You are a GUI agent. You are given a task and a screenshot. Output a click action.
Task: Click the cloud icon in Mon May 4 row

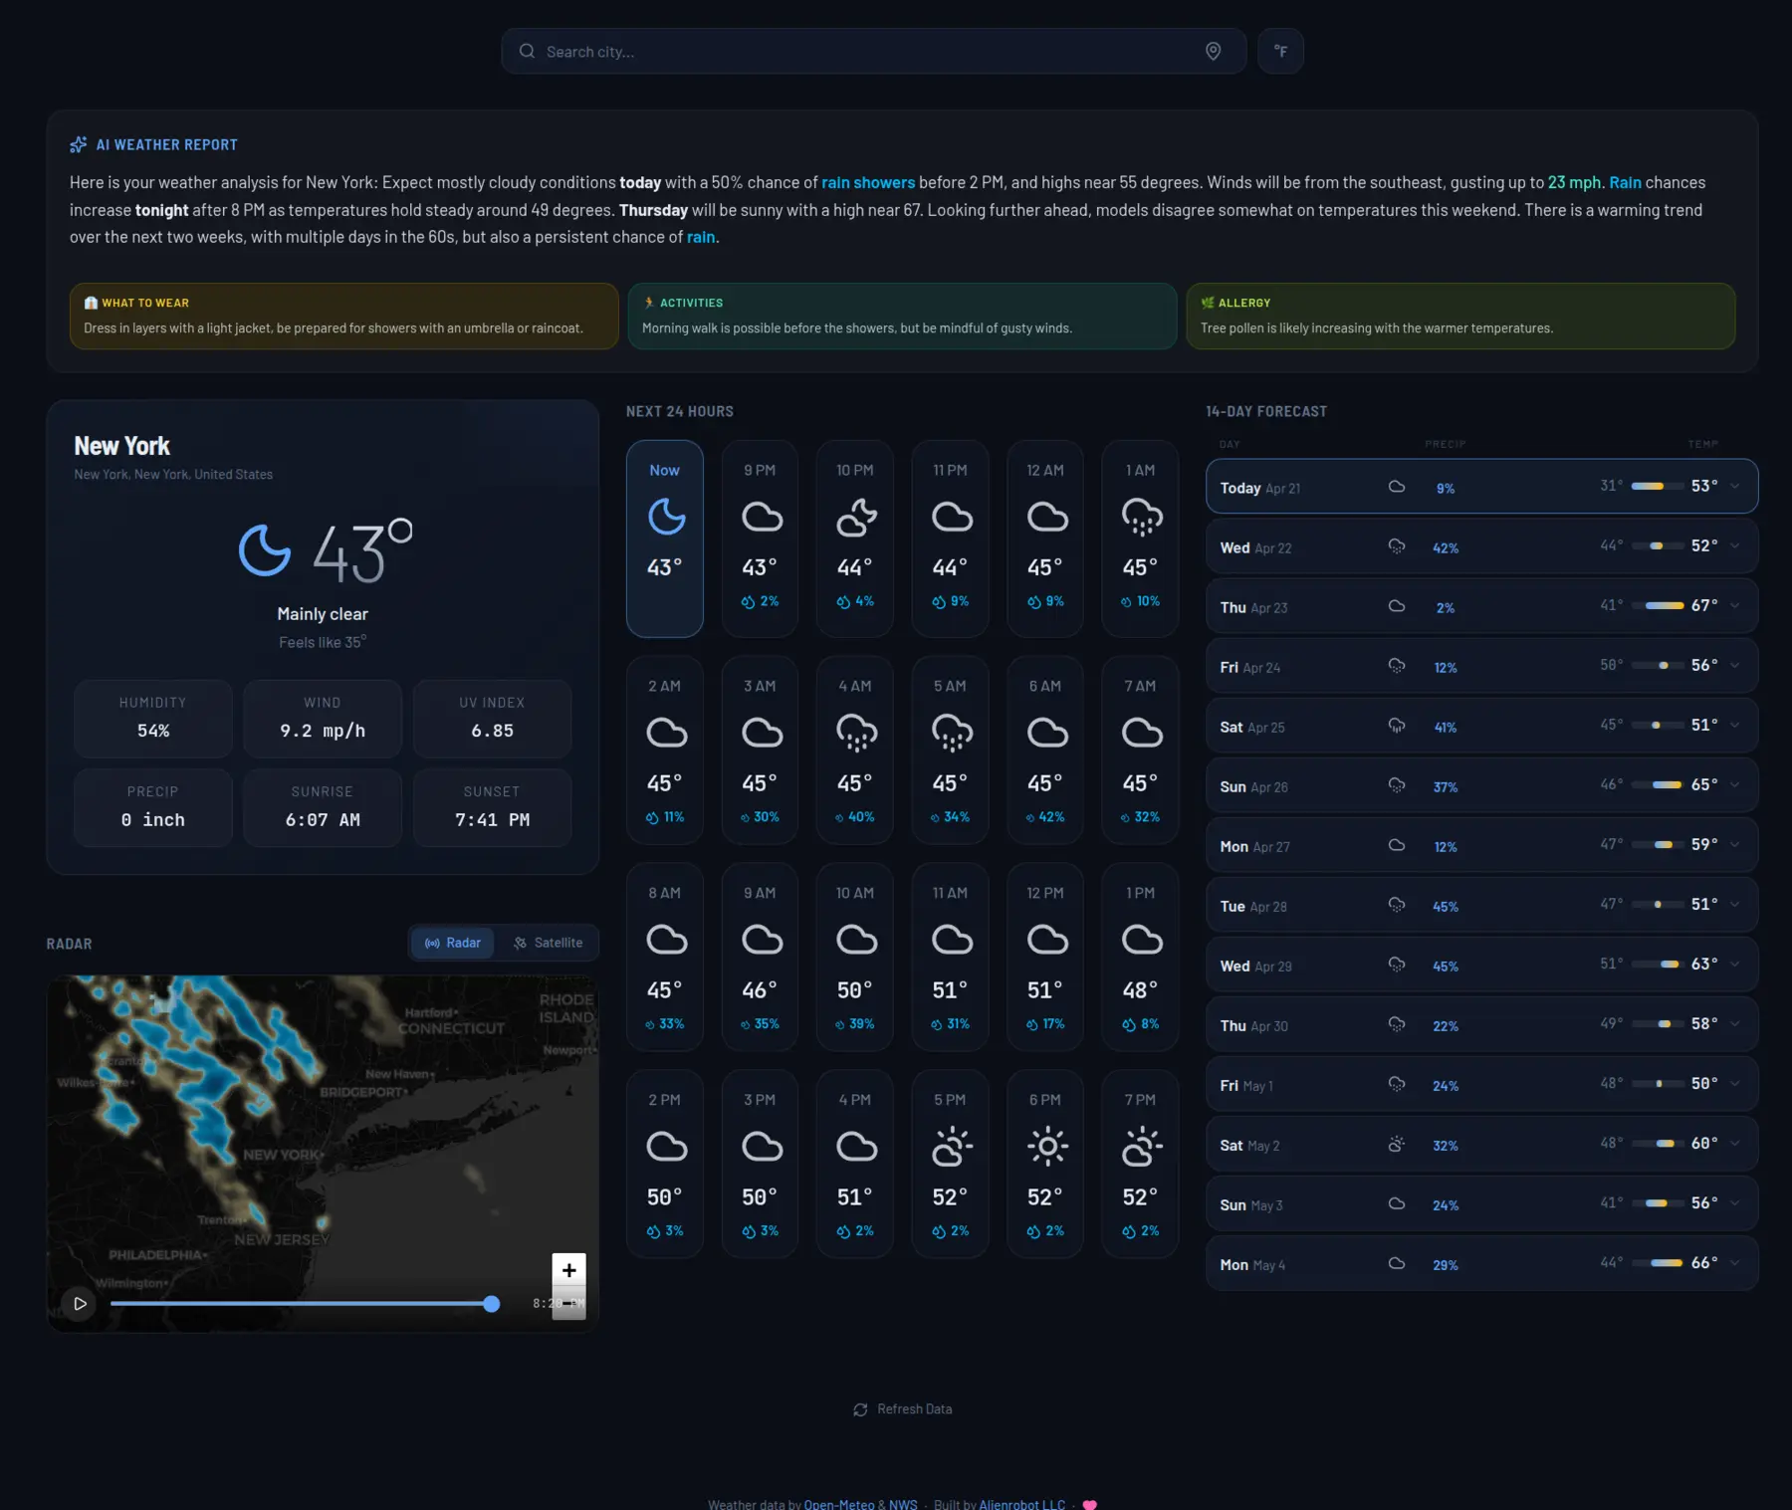point(1397,1263)
